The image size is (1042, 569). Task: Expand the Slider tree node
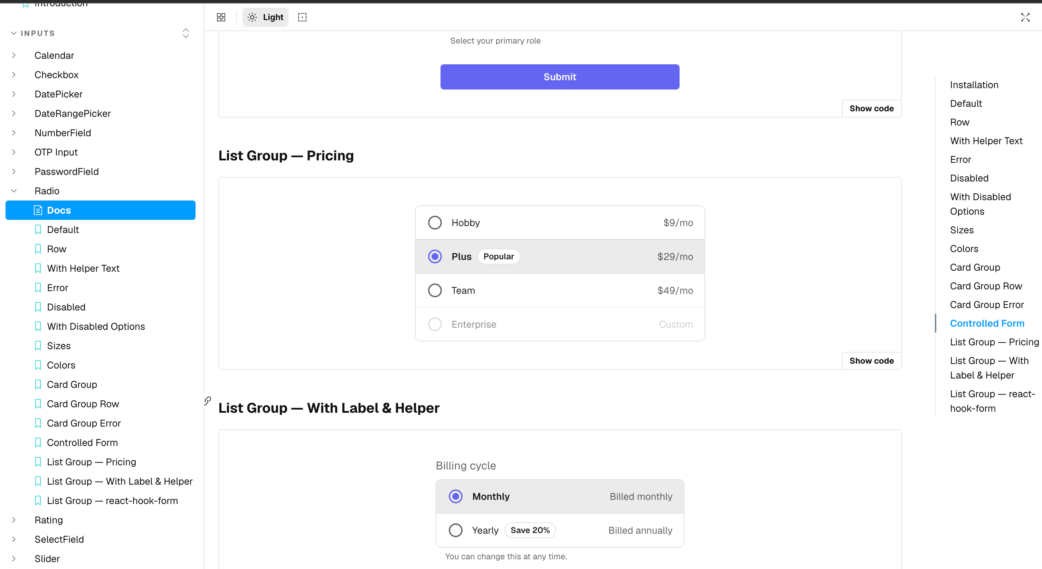click(x=14, y=559)
